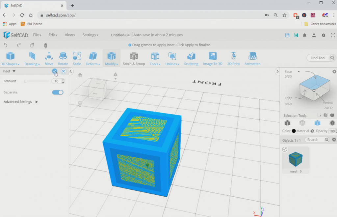Select the cube icon in Selection Tools

[287, 123]
